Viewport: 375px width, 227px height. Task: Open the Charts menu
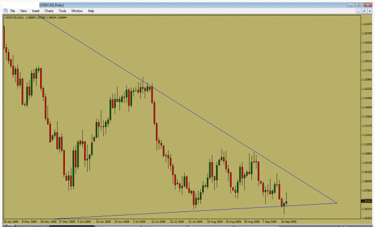pos(49,11)
